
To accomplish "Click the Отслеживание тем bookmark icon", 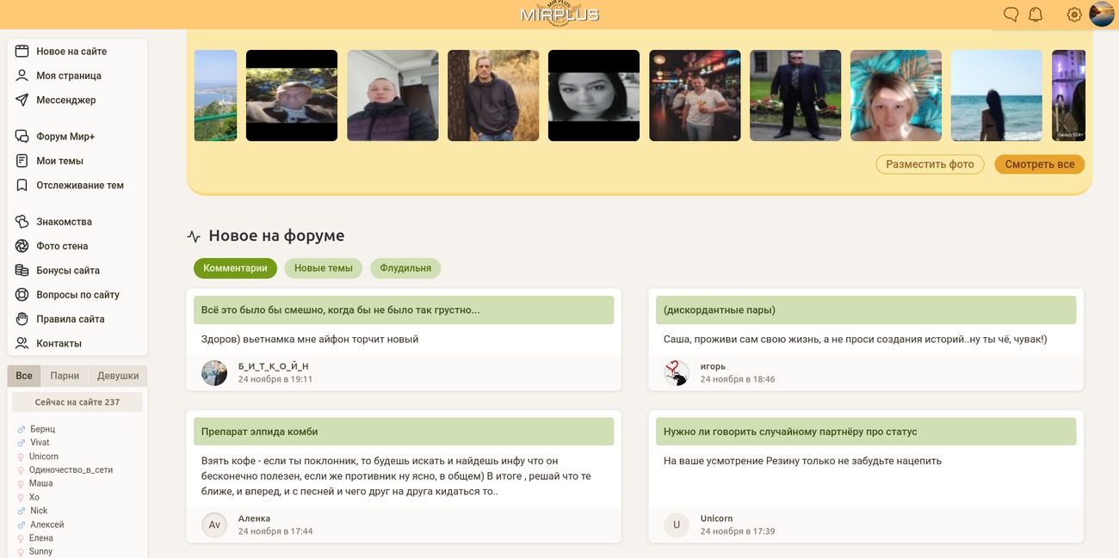I will coord(22,185).
